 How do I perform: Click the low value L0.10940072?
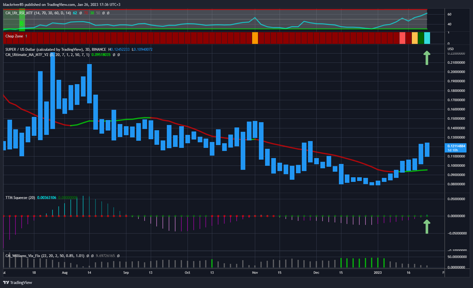click(x=142, y=49)
